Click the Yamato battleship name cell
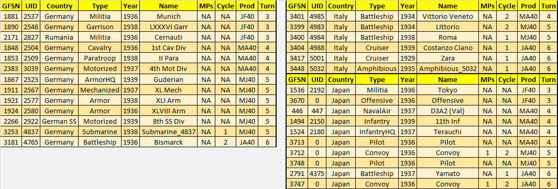The width and height of the screenshot is (558, 189). [x=447, y=173]
